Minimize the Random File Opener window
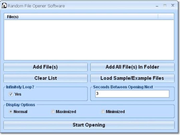This screenshot has height=135, width=180. tap(157, 6)
